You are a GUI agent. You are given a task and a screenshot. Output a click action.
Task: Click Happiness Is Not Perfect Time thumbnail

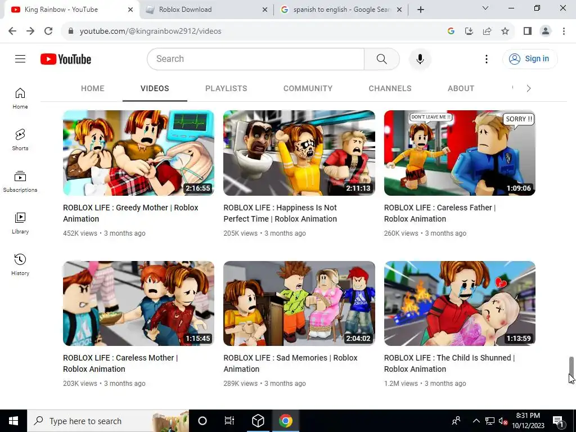click(x=299, y=153)
